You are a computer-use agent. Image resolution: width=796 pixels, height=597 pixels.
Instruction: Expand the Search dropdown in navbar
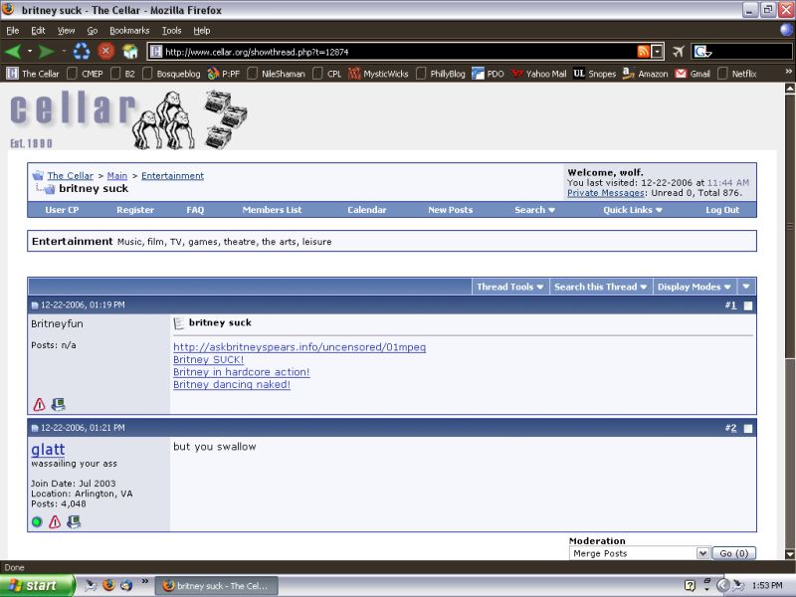pos(534,210)
